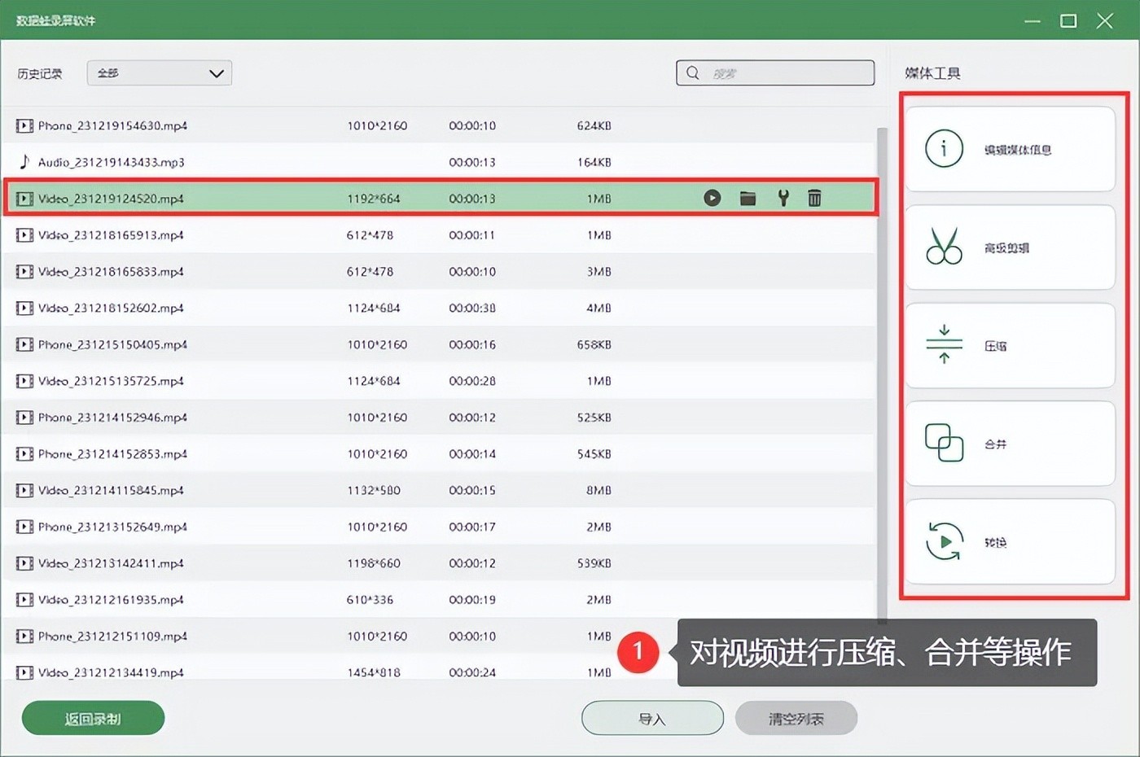Screen dimensions: 1140x757
Task: Open 高级剪辑 scissors editing tool
Action: 1010,247
